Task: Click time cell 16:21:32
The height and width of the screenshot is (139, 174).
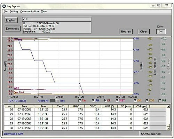Action: pyautogui.click(x=43, y=123)
